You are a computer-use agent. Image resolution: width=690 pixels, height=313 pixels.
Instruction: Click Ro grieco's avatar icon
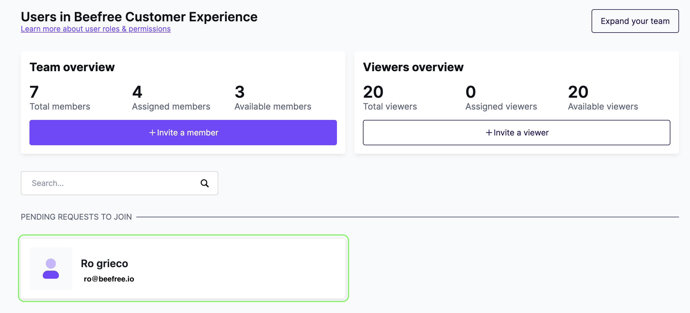(x=51, y=269)
